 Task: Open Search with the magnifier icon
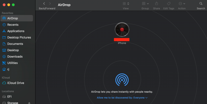tap(201, 4)
